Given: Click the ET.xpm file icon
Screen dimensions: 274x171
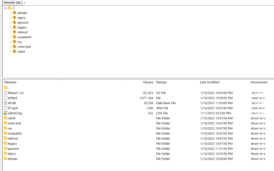Looking at the screenshot, I should 6,108.
